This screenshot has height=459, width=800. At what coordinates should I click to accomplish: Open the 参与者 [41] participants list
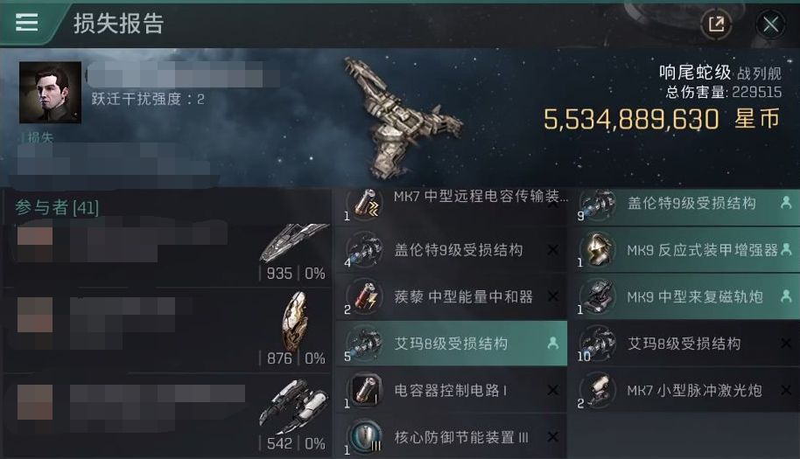[x=57, y=207]
